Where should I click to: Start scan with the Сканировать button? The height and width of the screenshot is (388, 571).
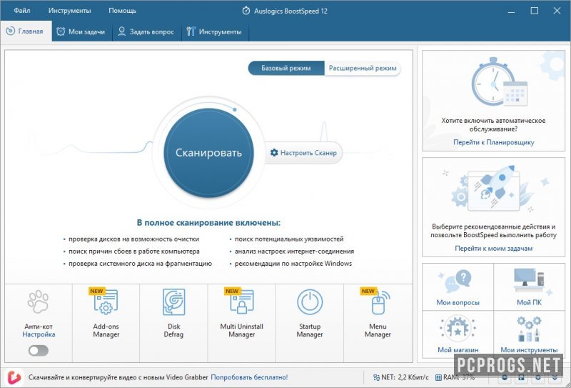tap(208, 152)
